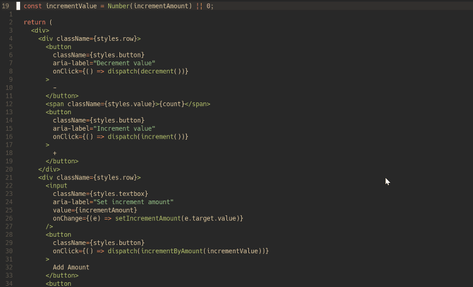Click the '<button' tag on line 13
Viewport: 473px width, 287px height.
[x=58, y=112]
